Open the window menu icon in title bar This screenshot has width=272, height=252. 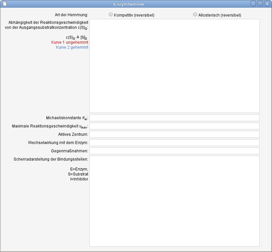[x=5, y=4]
